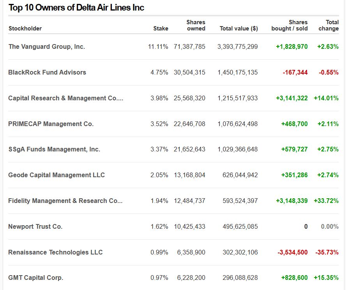Viewport: 346px width, 290px height.
Task: Select Newport Trust's stake 1.62%
Action: tap(159, 226)
